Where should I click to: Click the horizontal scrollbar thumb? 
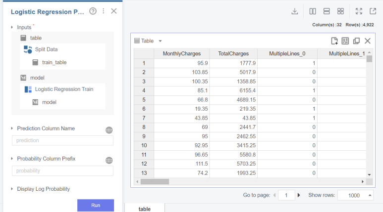pyautogui.click(x=155, y=182)
